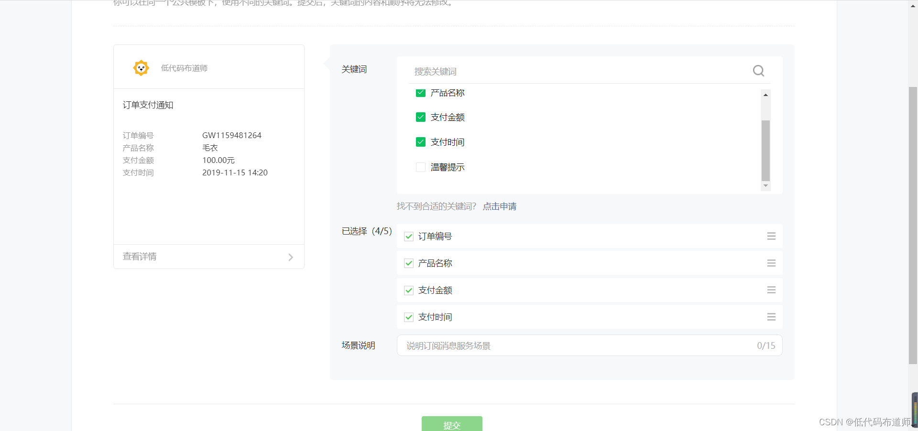
Task: Click the 已选择 (4/5) label
Action: point(367,231)
